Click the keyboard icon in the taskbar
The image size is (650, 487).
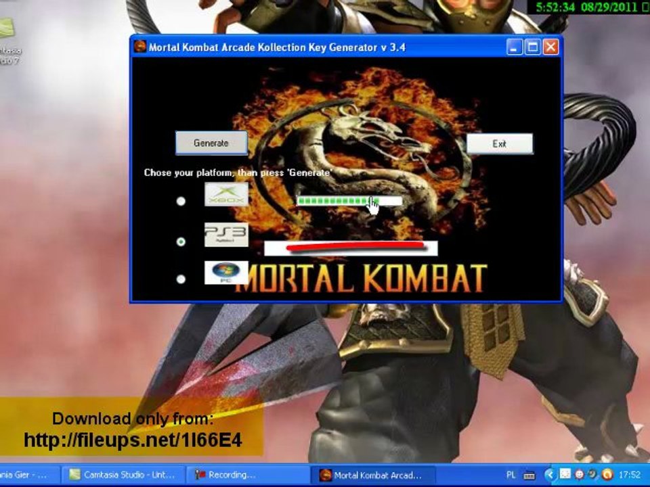(529, 476)
